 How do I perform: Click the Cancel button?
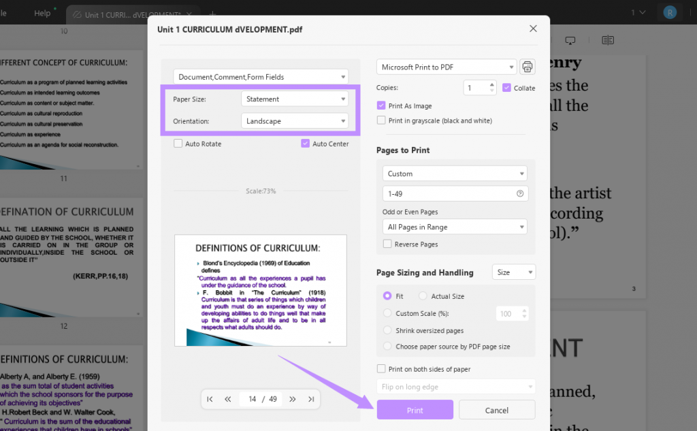click(497, 410)
